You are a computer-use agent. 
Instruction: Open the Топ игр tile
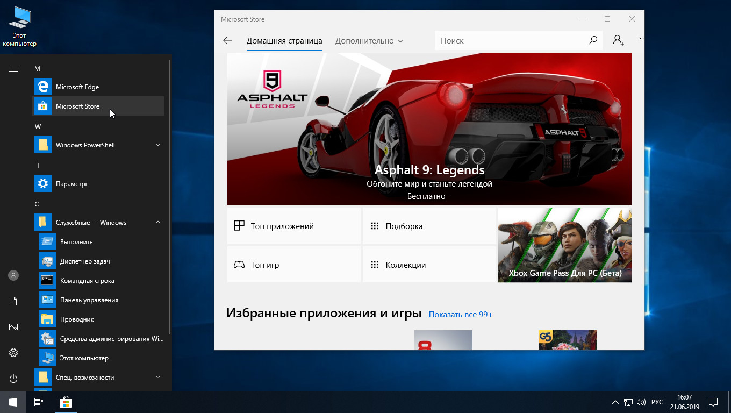click(x=294, y=265)
